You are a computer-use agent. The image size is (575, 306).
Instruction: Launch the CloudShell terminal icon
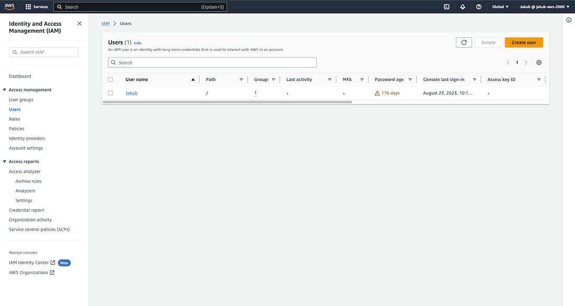click(446, 7)
